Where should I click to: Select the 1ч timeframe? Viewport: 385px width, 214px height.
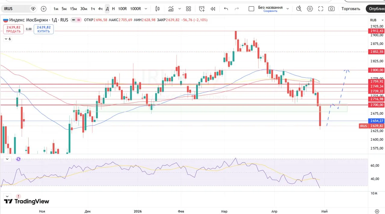(x=93, y=9)
